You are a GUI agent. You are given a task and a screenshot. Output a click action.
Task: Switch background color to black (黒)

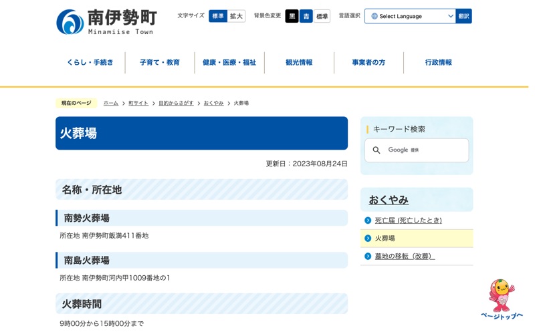pyautogui.click(x=292, y=16)
